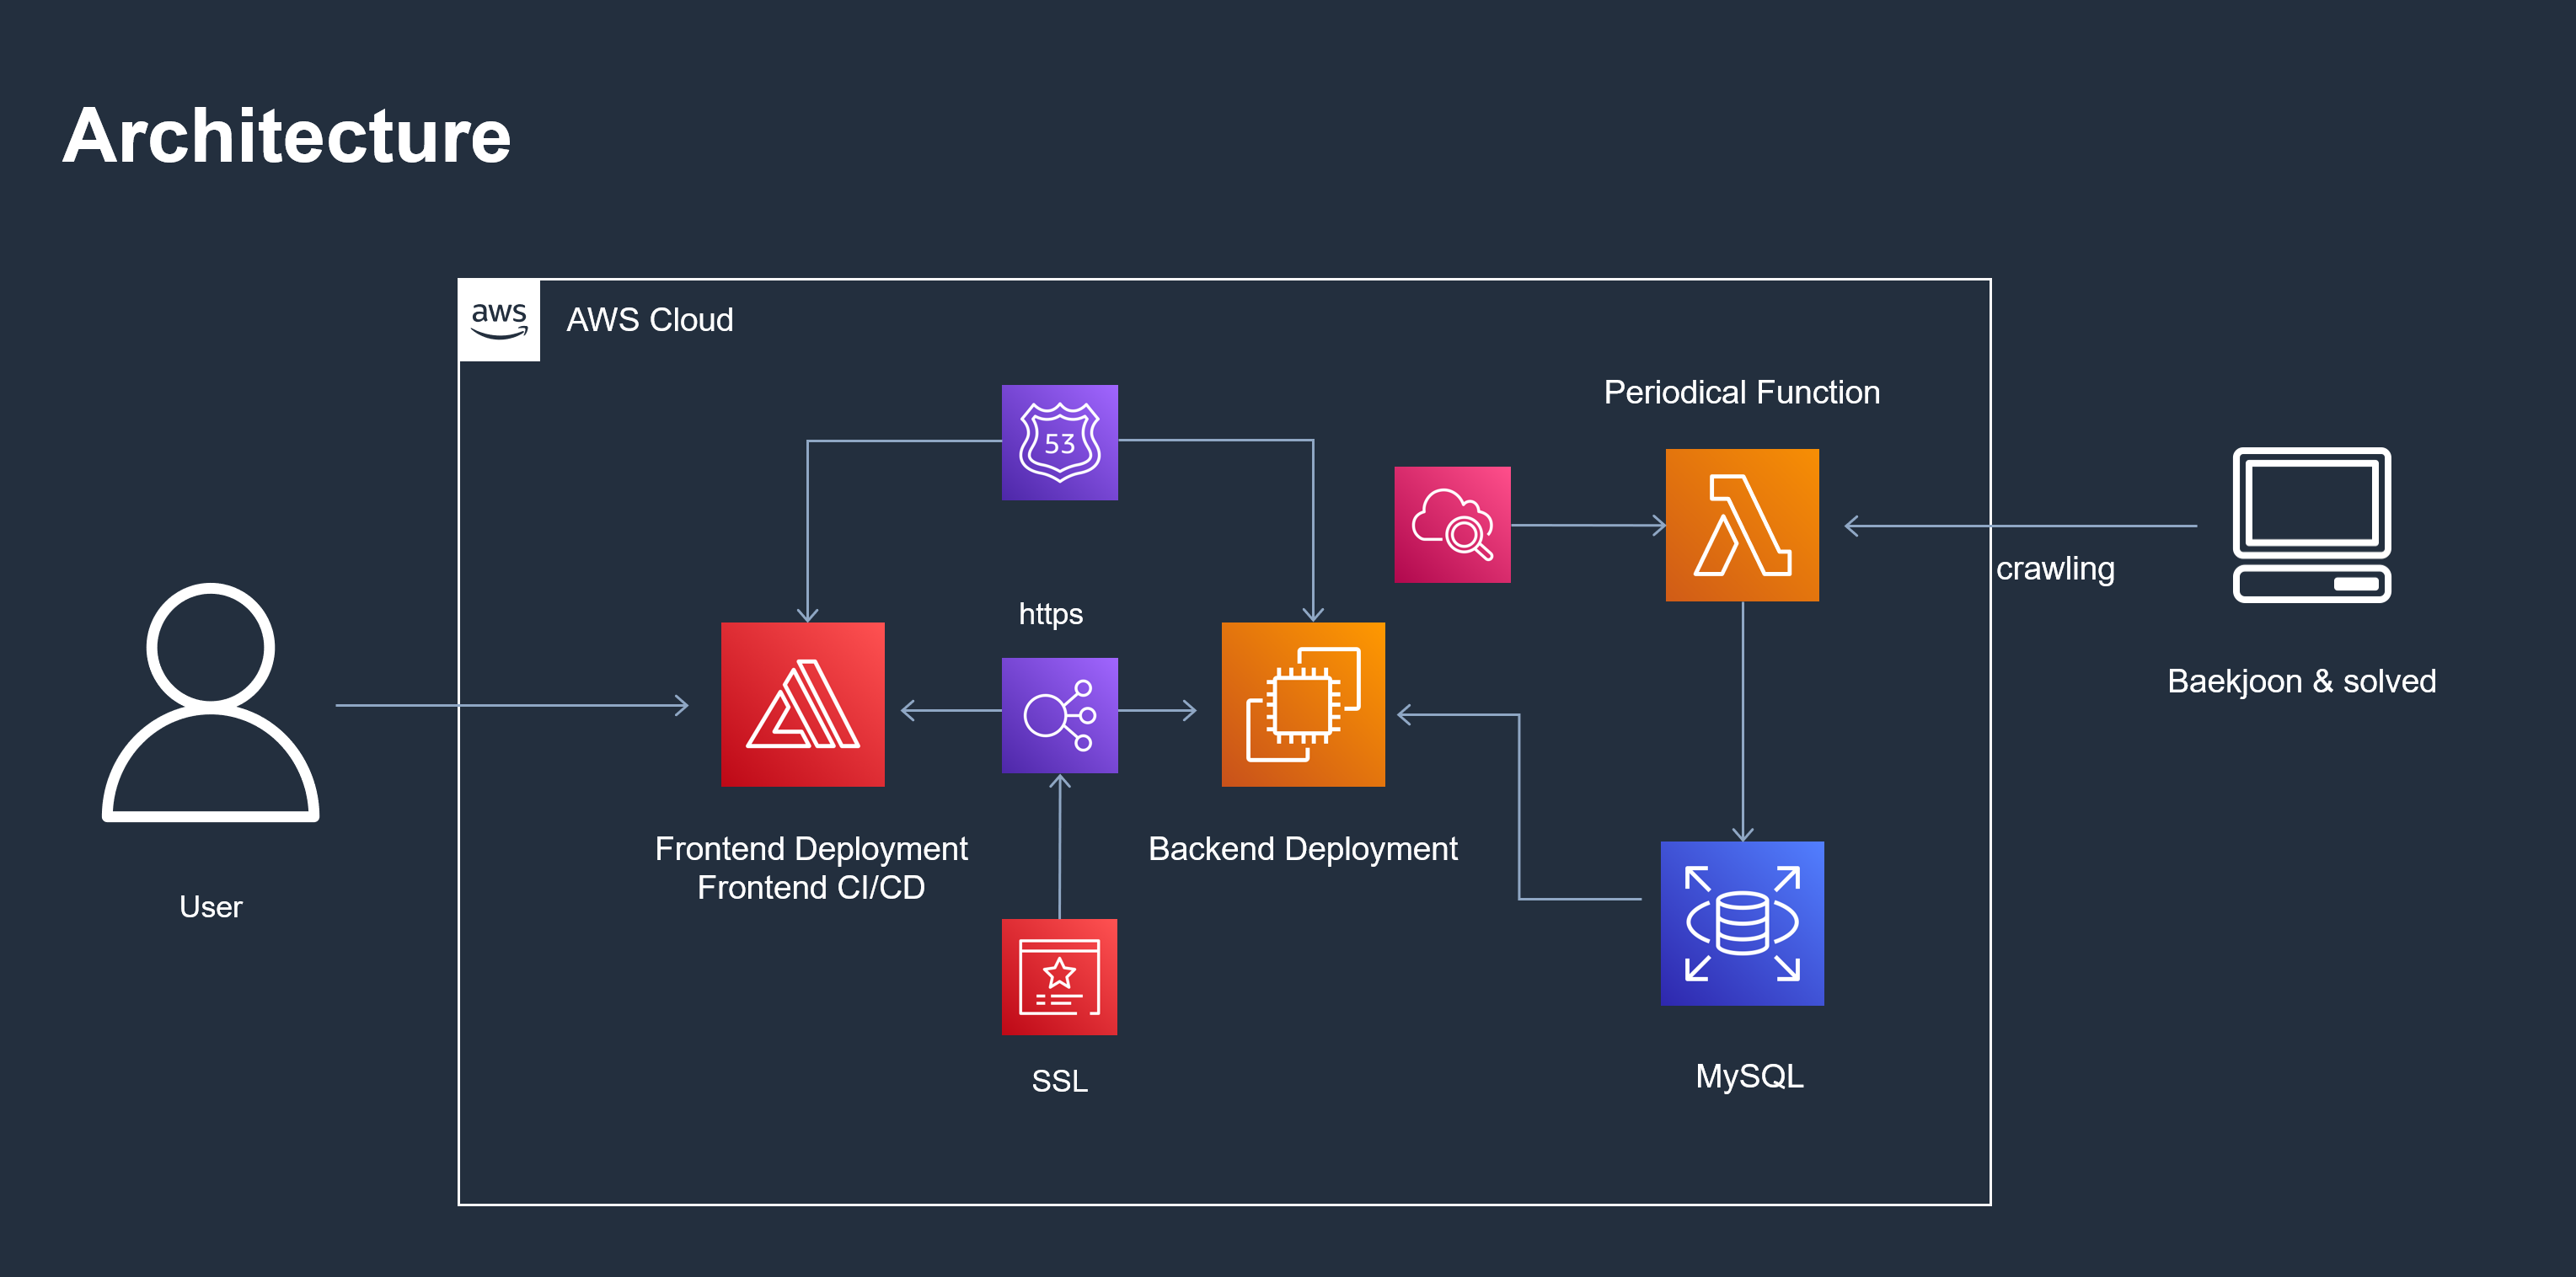Viewport: 2576px width, 1277px height.
Task: Select the SSL label
Action: [1060, 1081]
